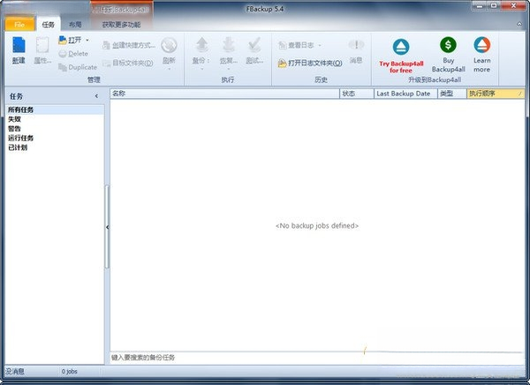Click the Buy Backup4all dollar icon
Image resolution: width=530 pixels, height=385 pixels.
(448, 45)
